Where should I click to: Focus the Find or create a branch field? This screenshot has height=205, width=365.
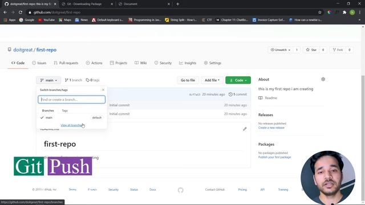71,100
